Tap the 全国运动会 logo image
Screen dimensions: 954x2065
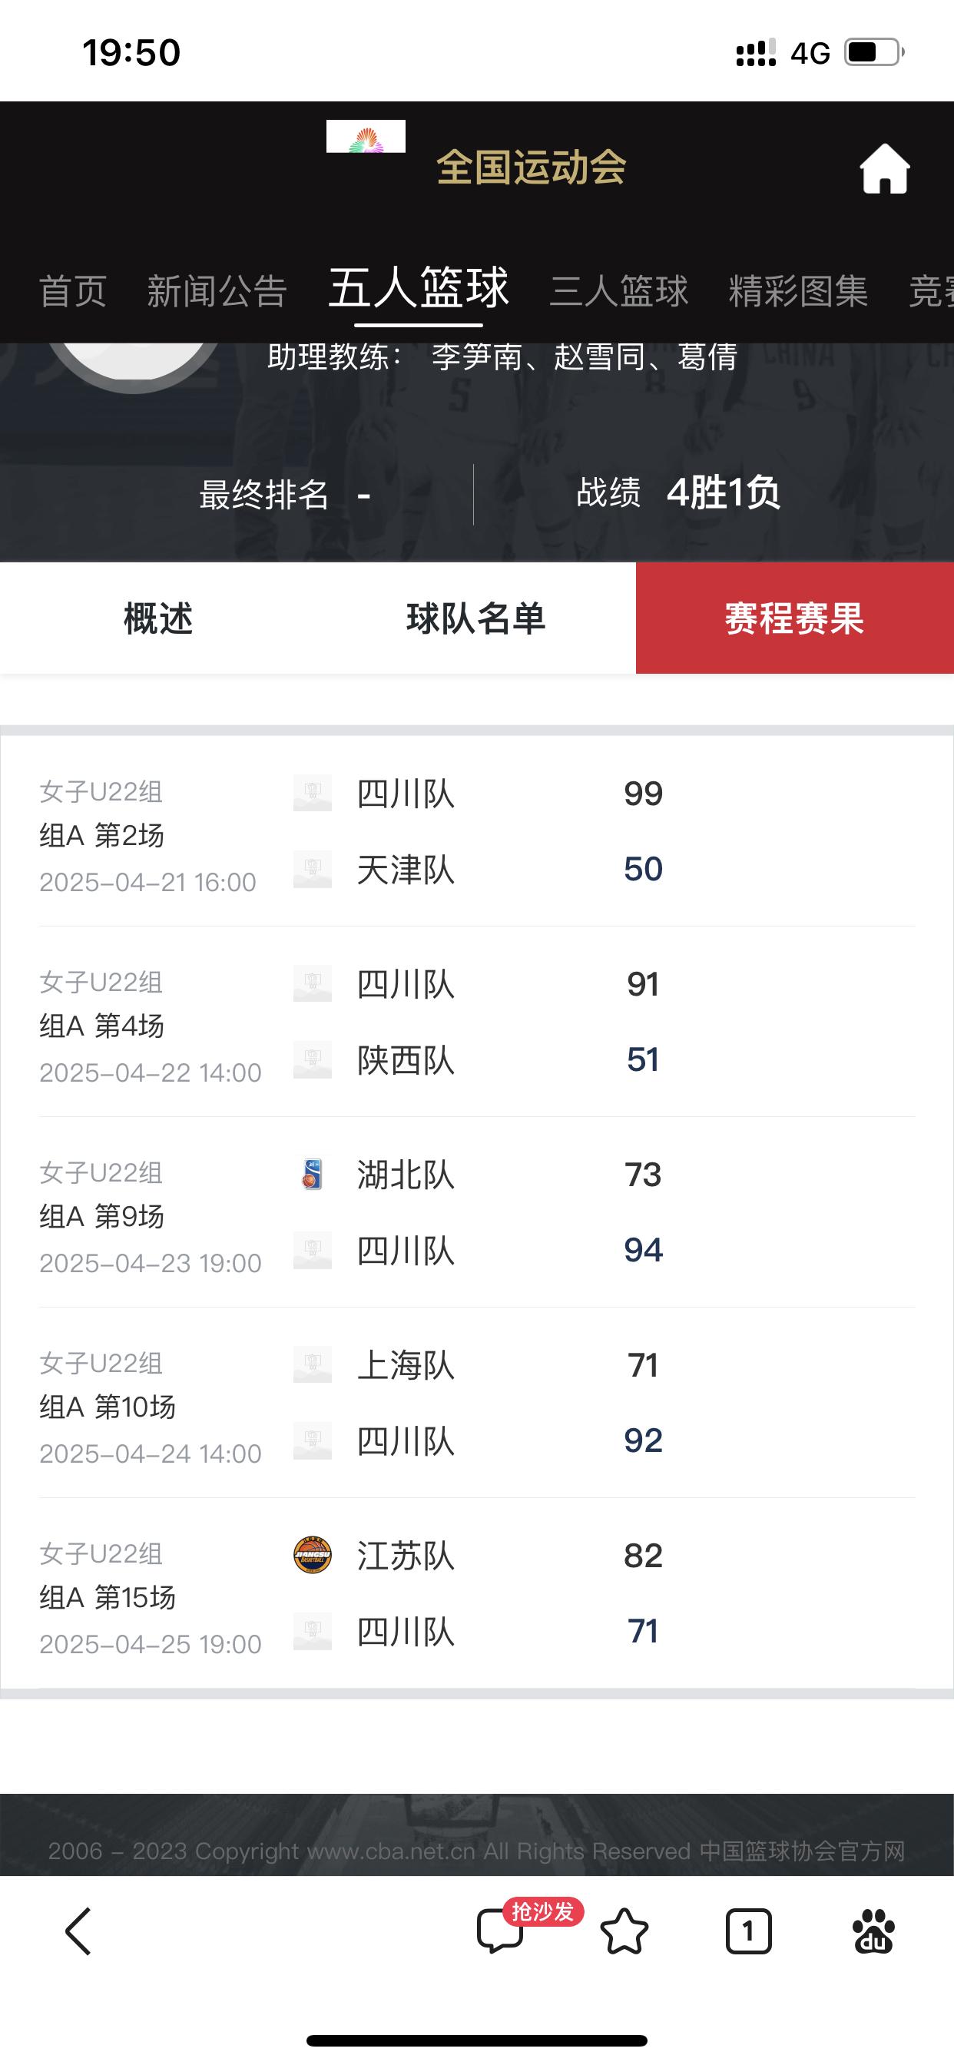click(x=366, y=136)
